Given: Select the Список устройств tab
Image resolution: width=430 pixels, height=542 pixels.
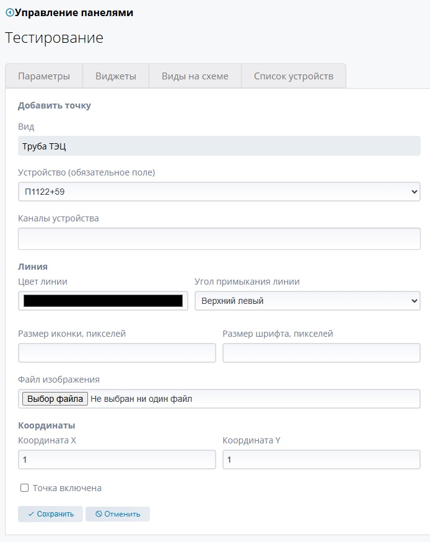Looking at the screenshot, I should [x=294, y=76].
